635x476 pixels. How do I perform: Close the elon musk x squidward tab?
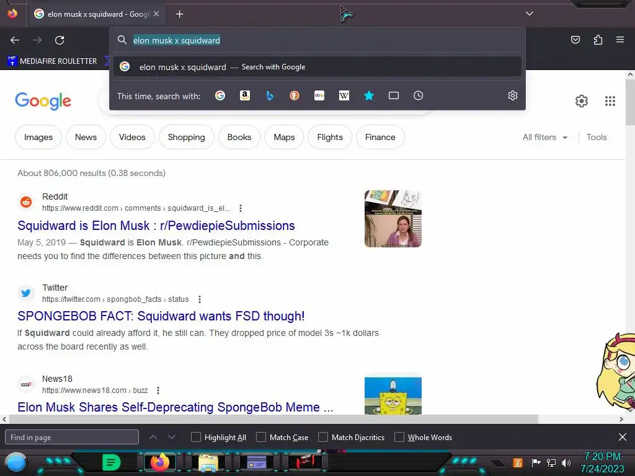coord(156,14)
